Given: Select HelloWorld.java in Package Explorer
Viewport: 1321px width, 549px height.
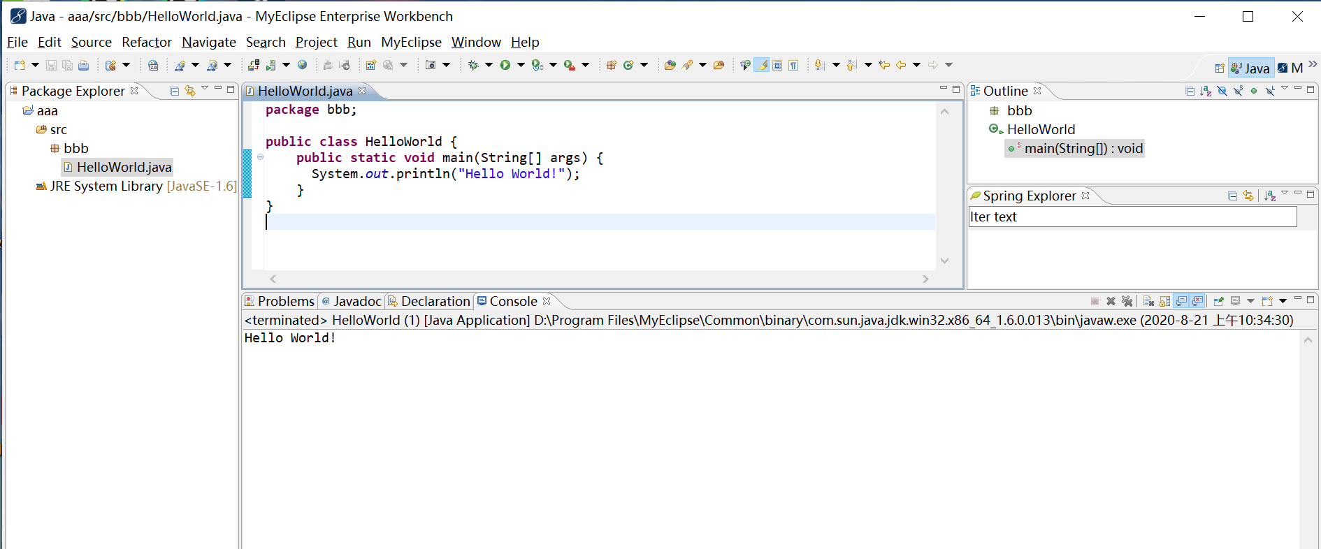Looking at the screenshot, I should (117, 167).
